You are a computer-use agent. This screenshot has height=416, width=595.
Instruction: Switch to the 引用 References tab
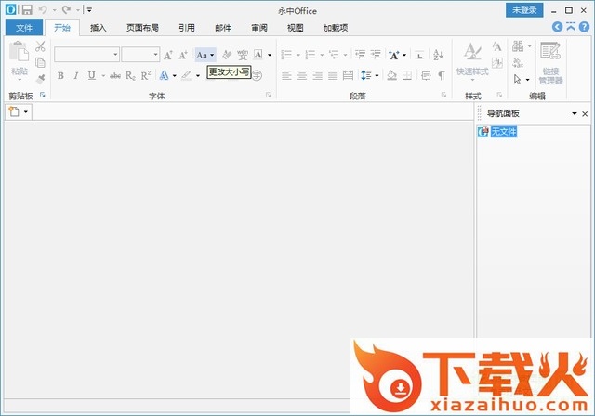coord(187,28)
